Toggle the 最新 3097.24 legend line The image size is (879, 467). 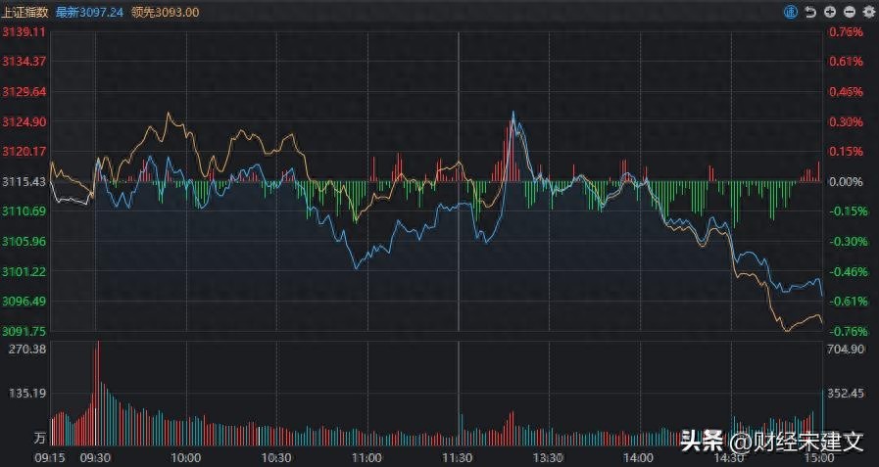90,12
